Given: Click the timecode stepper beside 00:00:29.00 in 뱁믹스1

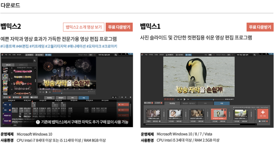Looking at the screenshot, I should tap(174, 99).
